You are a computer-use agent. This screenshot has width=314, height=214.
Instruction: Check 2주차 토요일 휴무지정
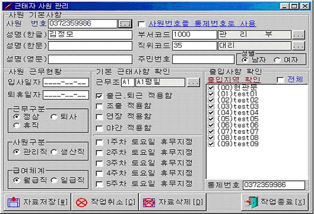point(99,153)
